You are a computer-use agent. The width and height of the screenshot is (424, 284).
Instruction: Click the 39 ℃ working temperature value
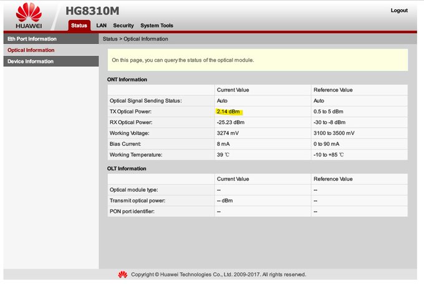[x=223, y=154]
